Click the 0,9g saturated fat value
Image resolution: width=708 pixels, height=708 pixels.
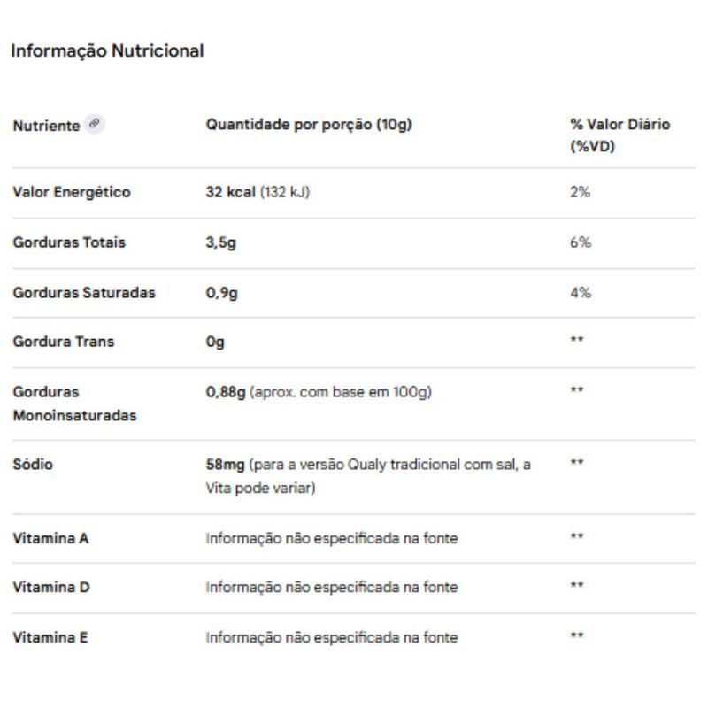pos(222,292)
